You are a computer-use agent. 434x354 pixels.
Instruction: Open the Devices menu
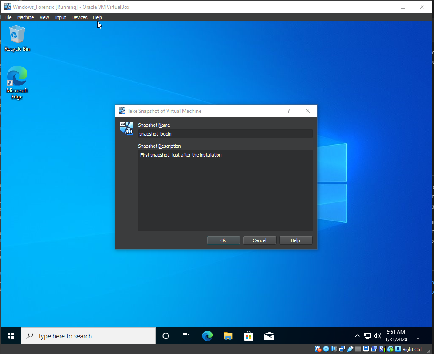coord(79,17)
